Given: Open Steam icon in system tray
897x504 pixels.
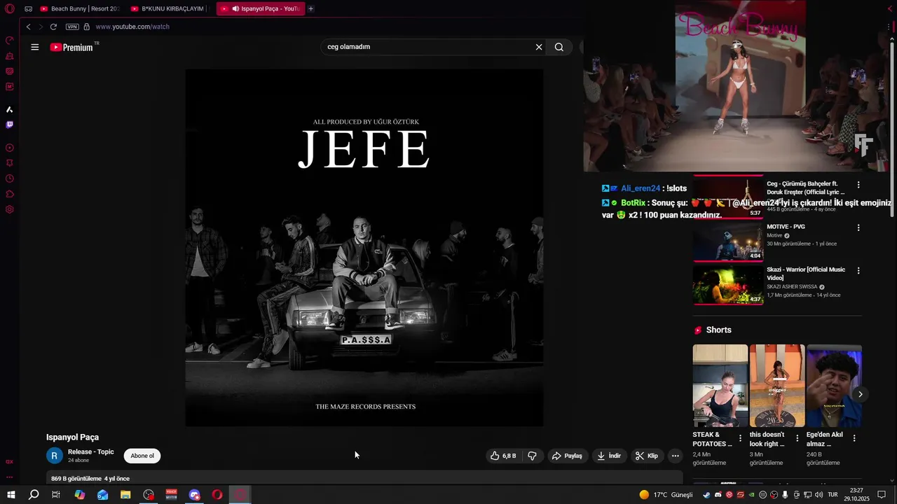Looking at the screenshot, I should [706, 495].
